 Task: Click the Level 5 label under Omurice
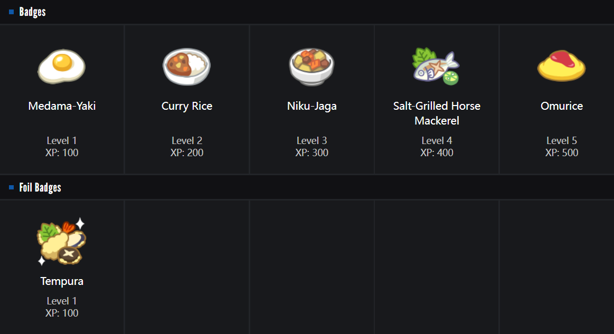pyautogui.click(x=562, y=140)
